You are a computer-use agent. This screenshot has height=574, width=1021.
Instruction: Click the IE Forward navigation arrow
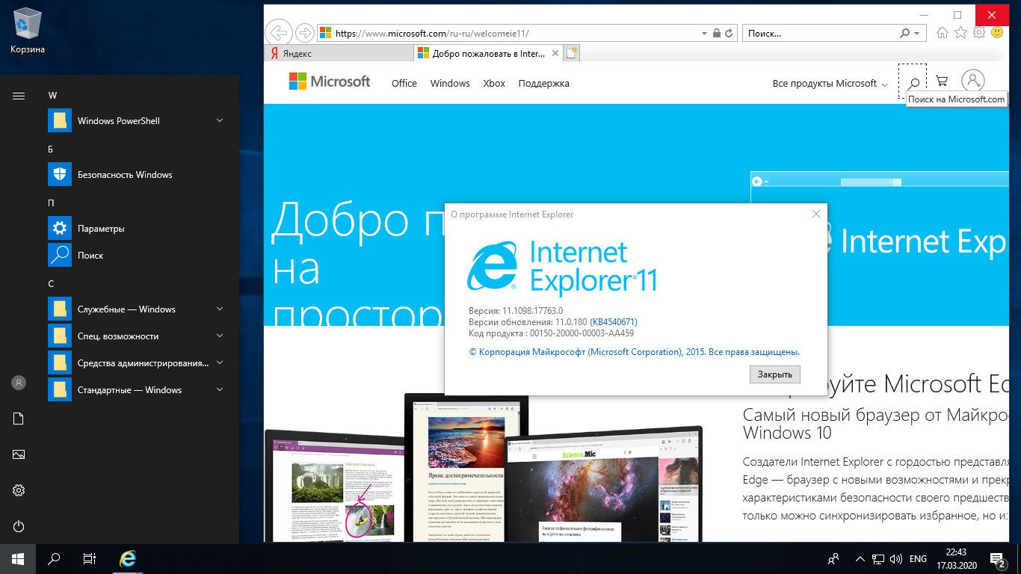click(304, 33)
